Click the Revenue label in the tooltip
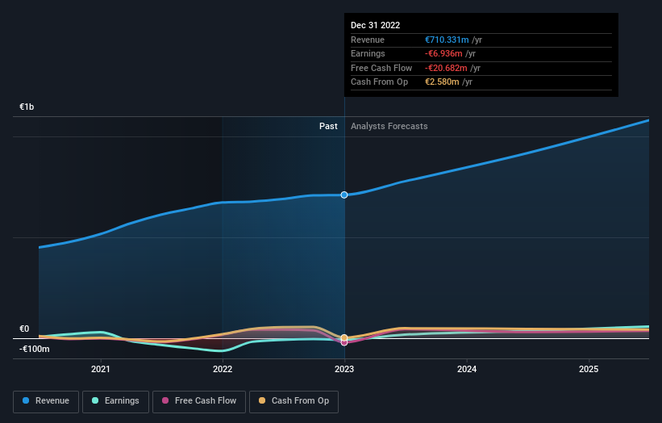 pyautogui.click(x=368, y=40)
